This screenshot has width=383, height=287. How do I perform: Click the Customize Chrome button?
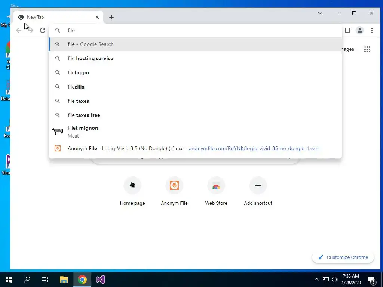343,257
